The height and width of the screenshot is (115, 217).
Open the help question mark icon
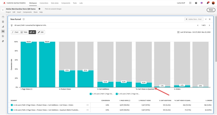(x=196, y=3)
